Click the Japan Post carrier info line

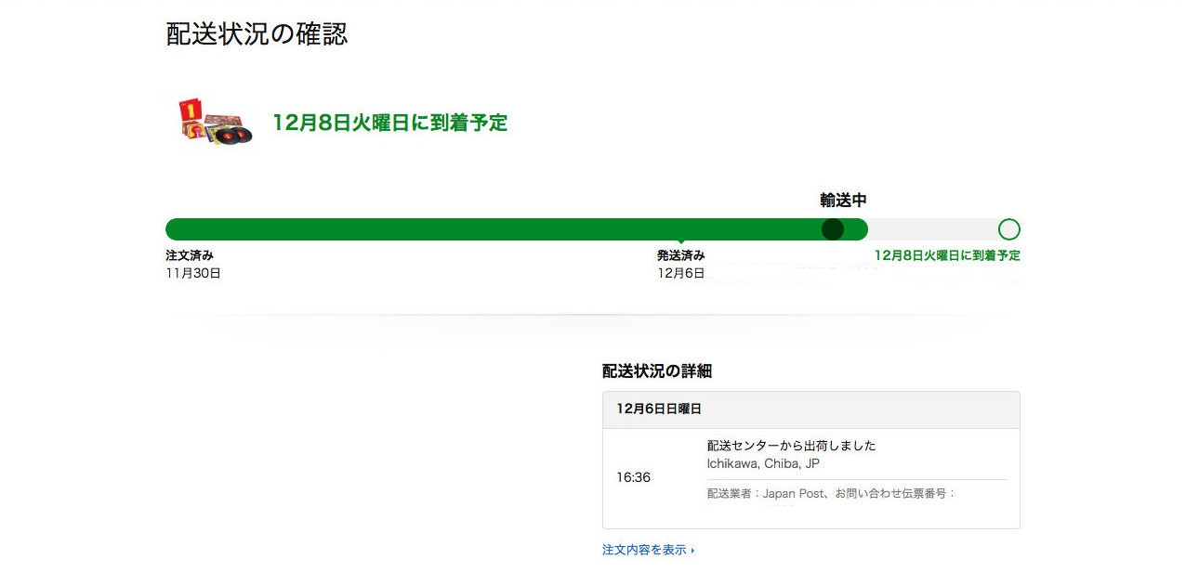(831, 494)
